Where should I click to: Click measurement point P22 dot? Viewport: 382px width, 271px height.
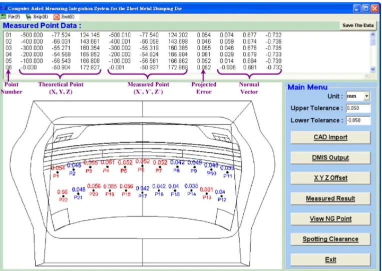click(63, 196)
